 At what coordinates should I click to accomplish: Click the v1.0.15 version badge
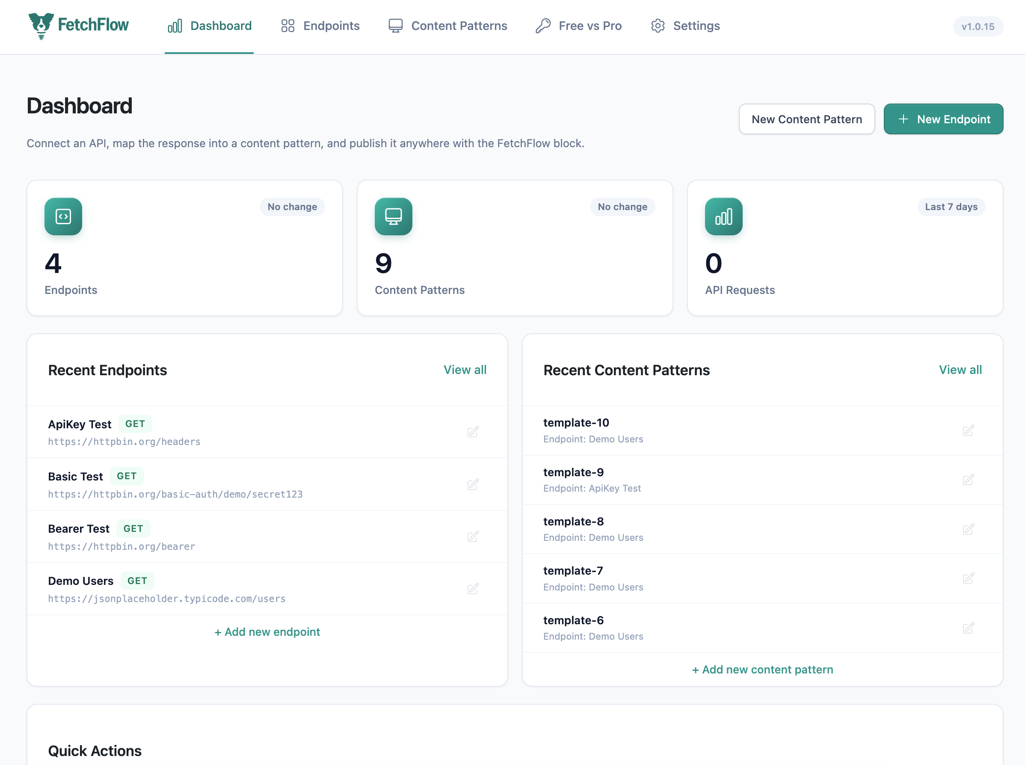tap(978, 27)
